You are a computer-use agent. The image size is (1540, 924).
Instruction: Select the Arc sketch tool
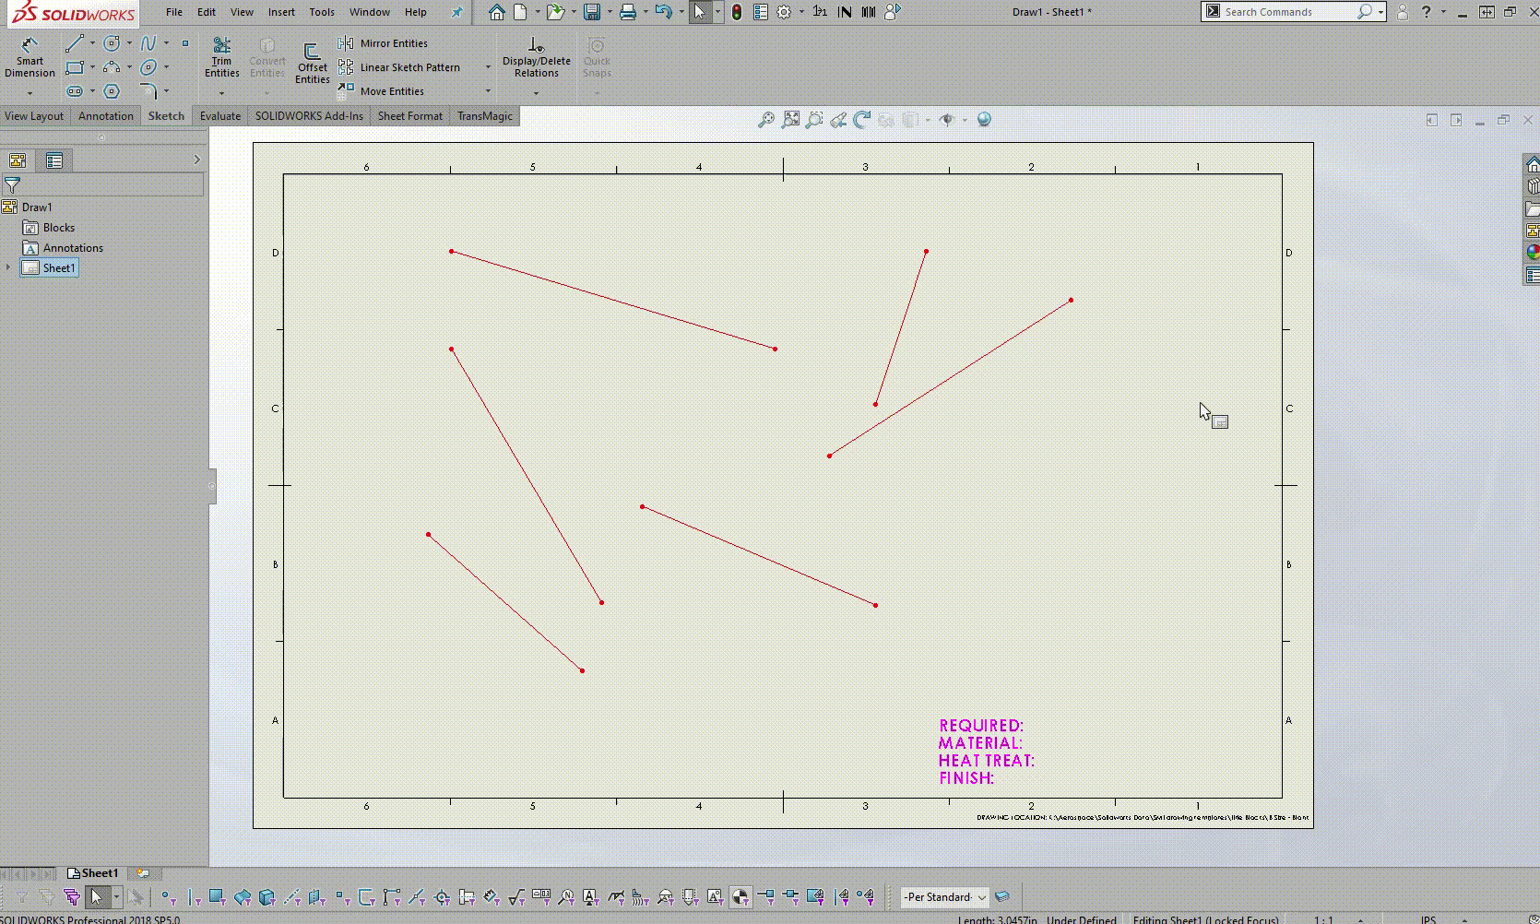coord(112,67)
